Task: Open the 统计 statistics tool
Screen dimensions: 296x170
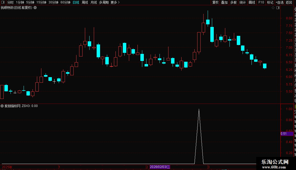Action: [243, 2]
